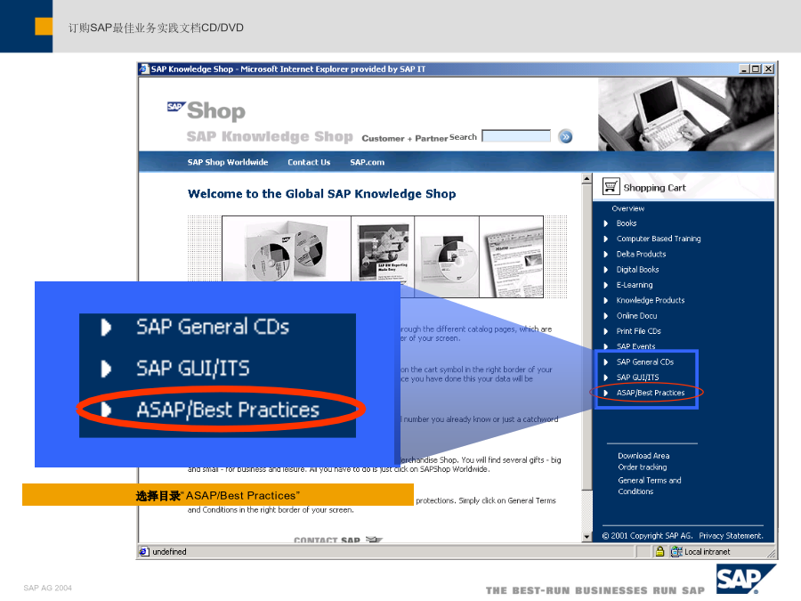Click the SAP BW Reporting book thumbnail
Screen dimensions: 801x601
click(383, 251)
